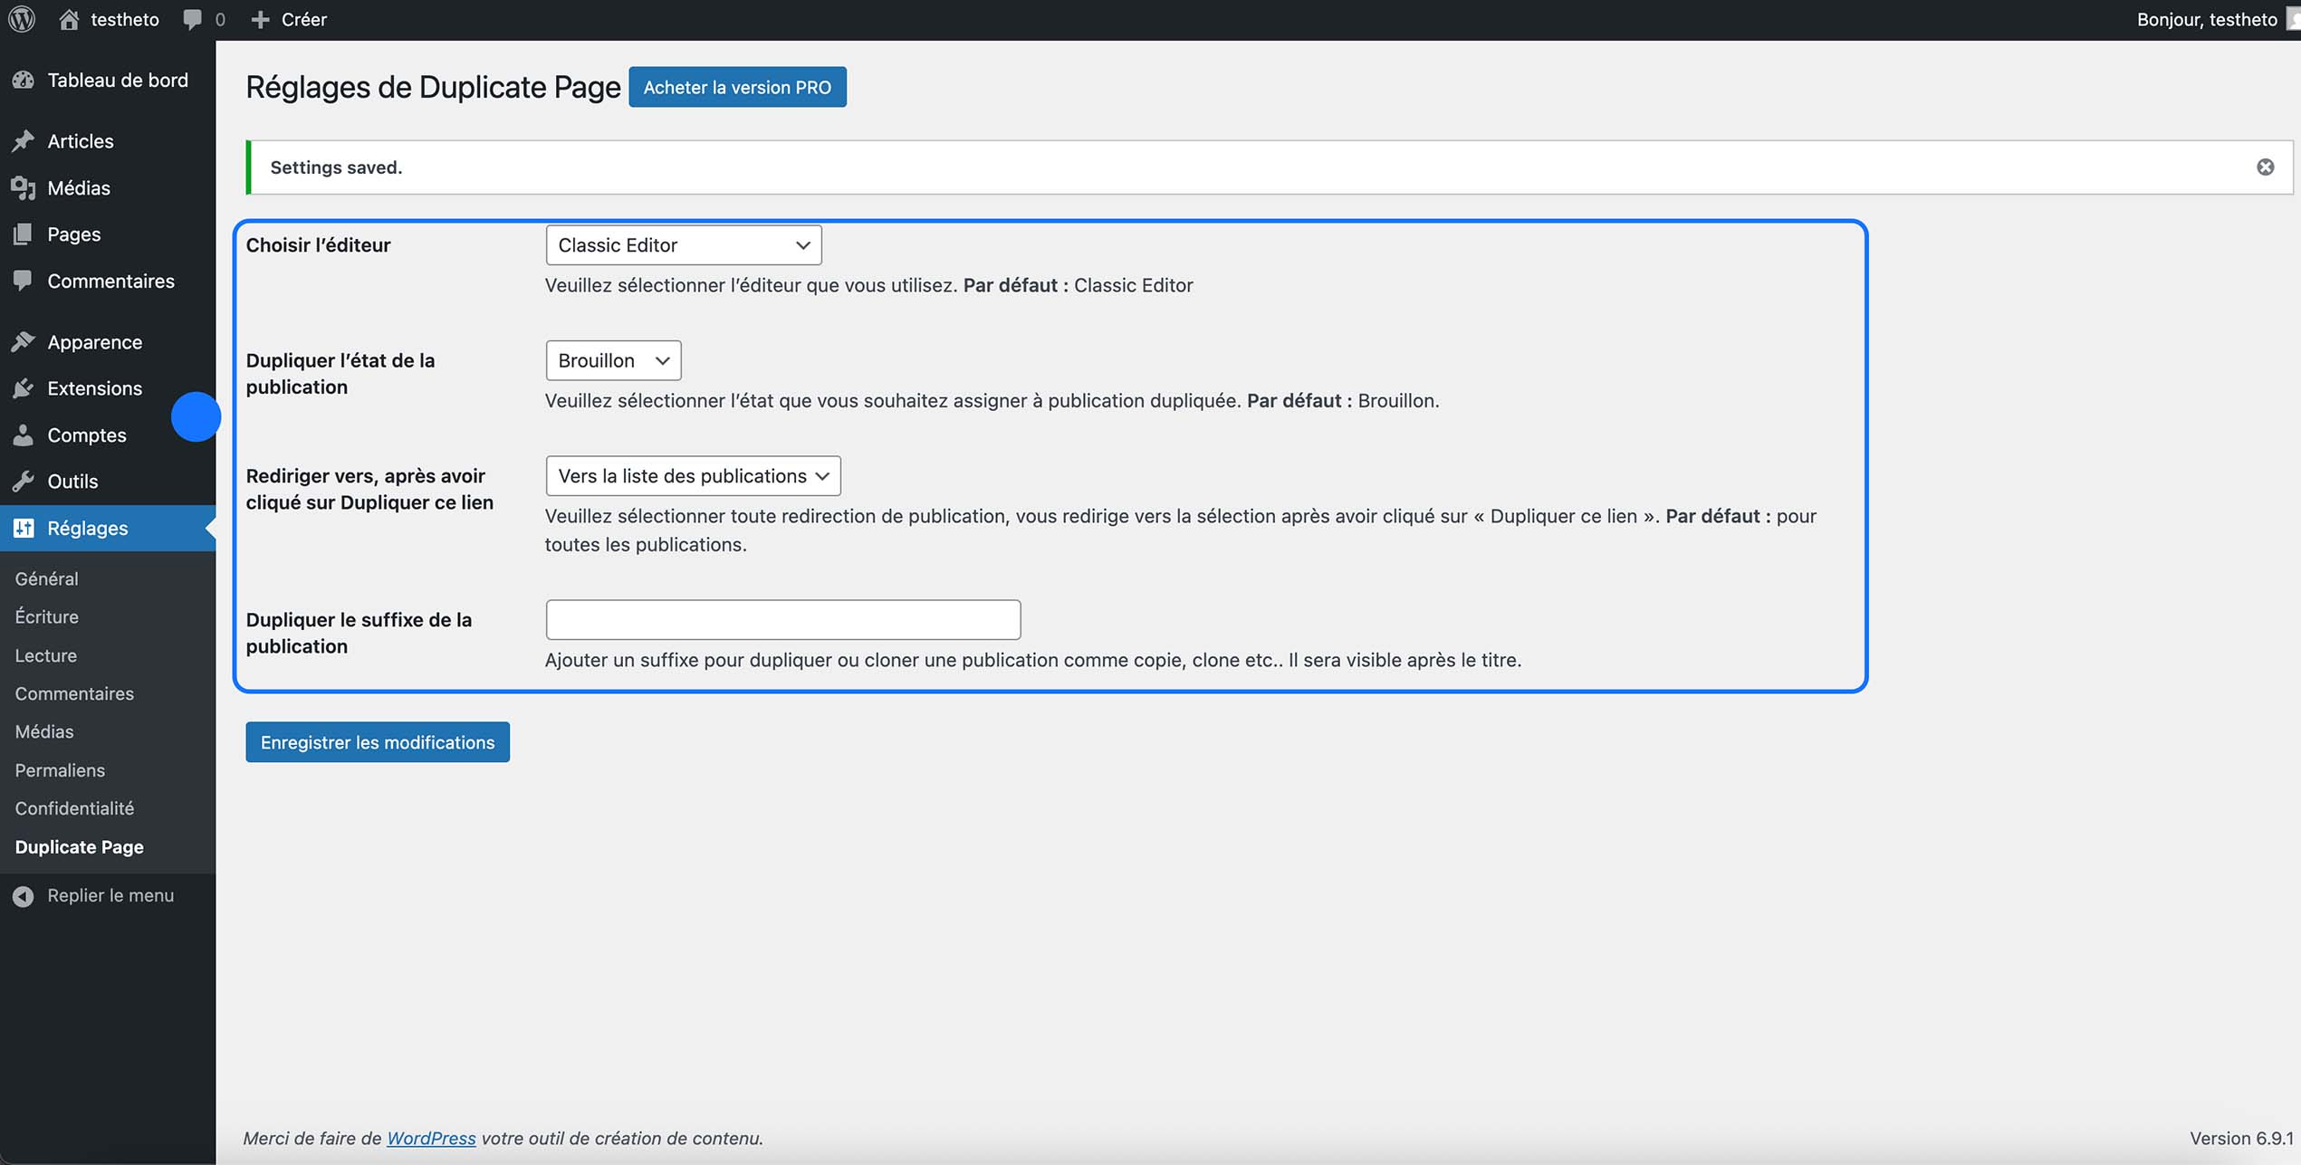The width and height of the screenshot is (2301, 1165).
Task: Click Enregistrer les modifications
Action: [377, 741]
